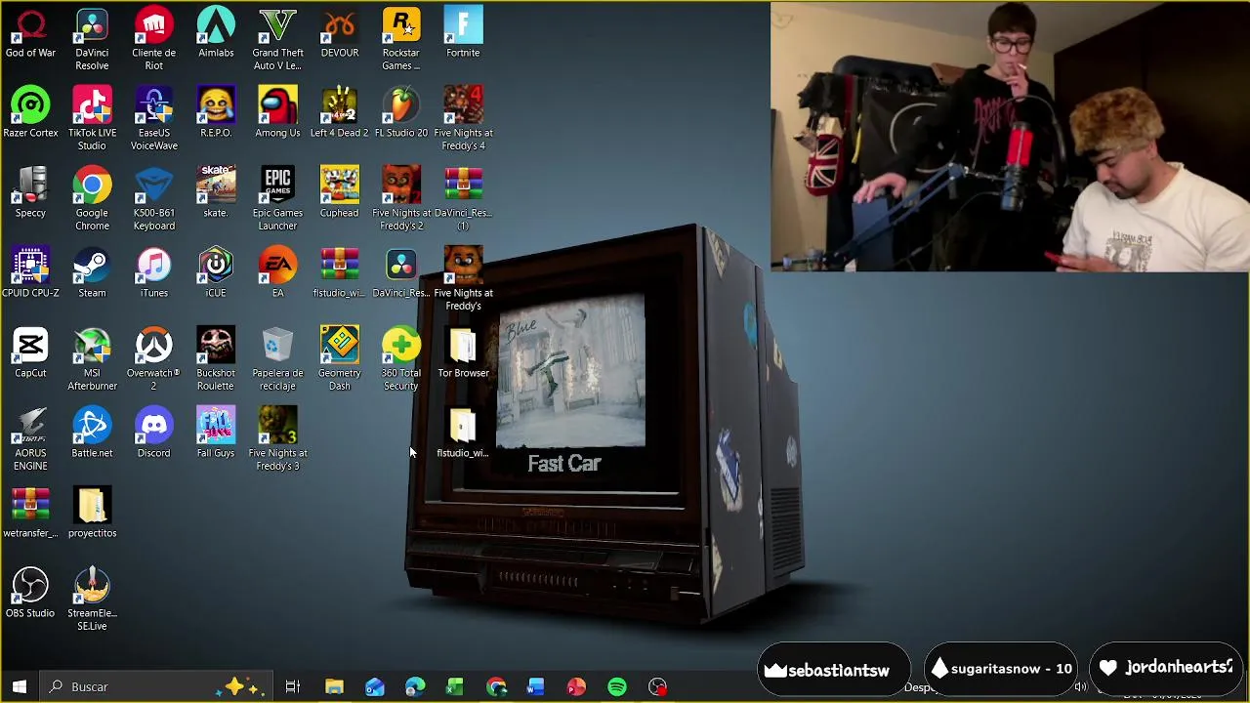
Task: Select Five Nights at Freddy's 4 icon
Action: click(463, 119)
